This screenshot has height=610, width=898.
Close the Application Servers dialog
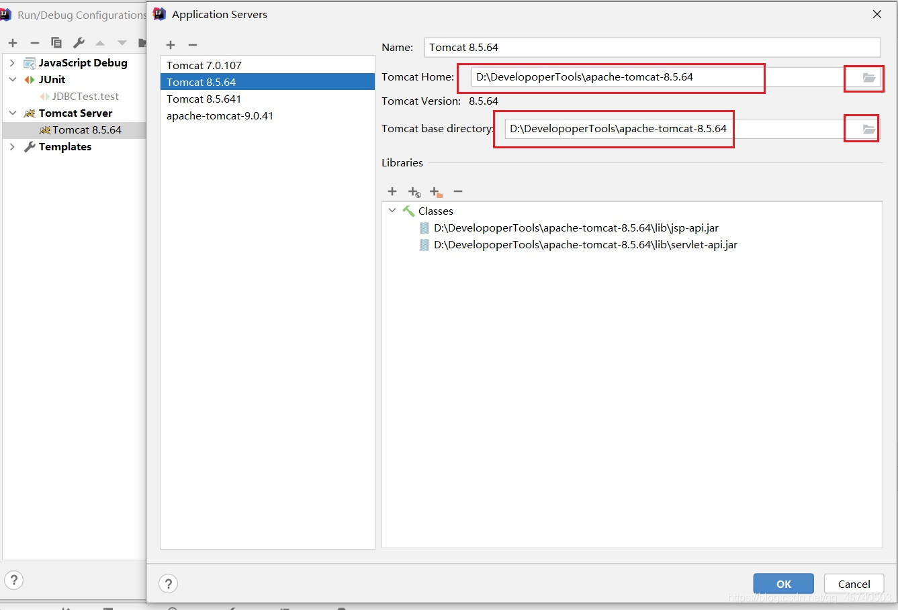[877, 14]
